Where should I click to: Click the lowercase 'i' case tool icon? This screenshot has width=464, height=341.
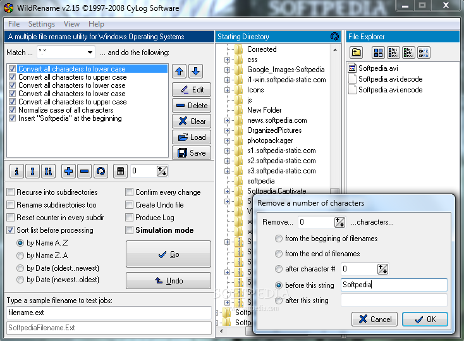tap(16, 171)
